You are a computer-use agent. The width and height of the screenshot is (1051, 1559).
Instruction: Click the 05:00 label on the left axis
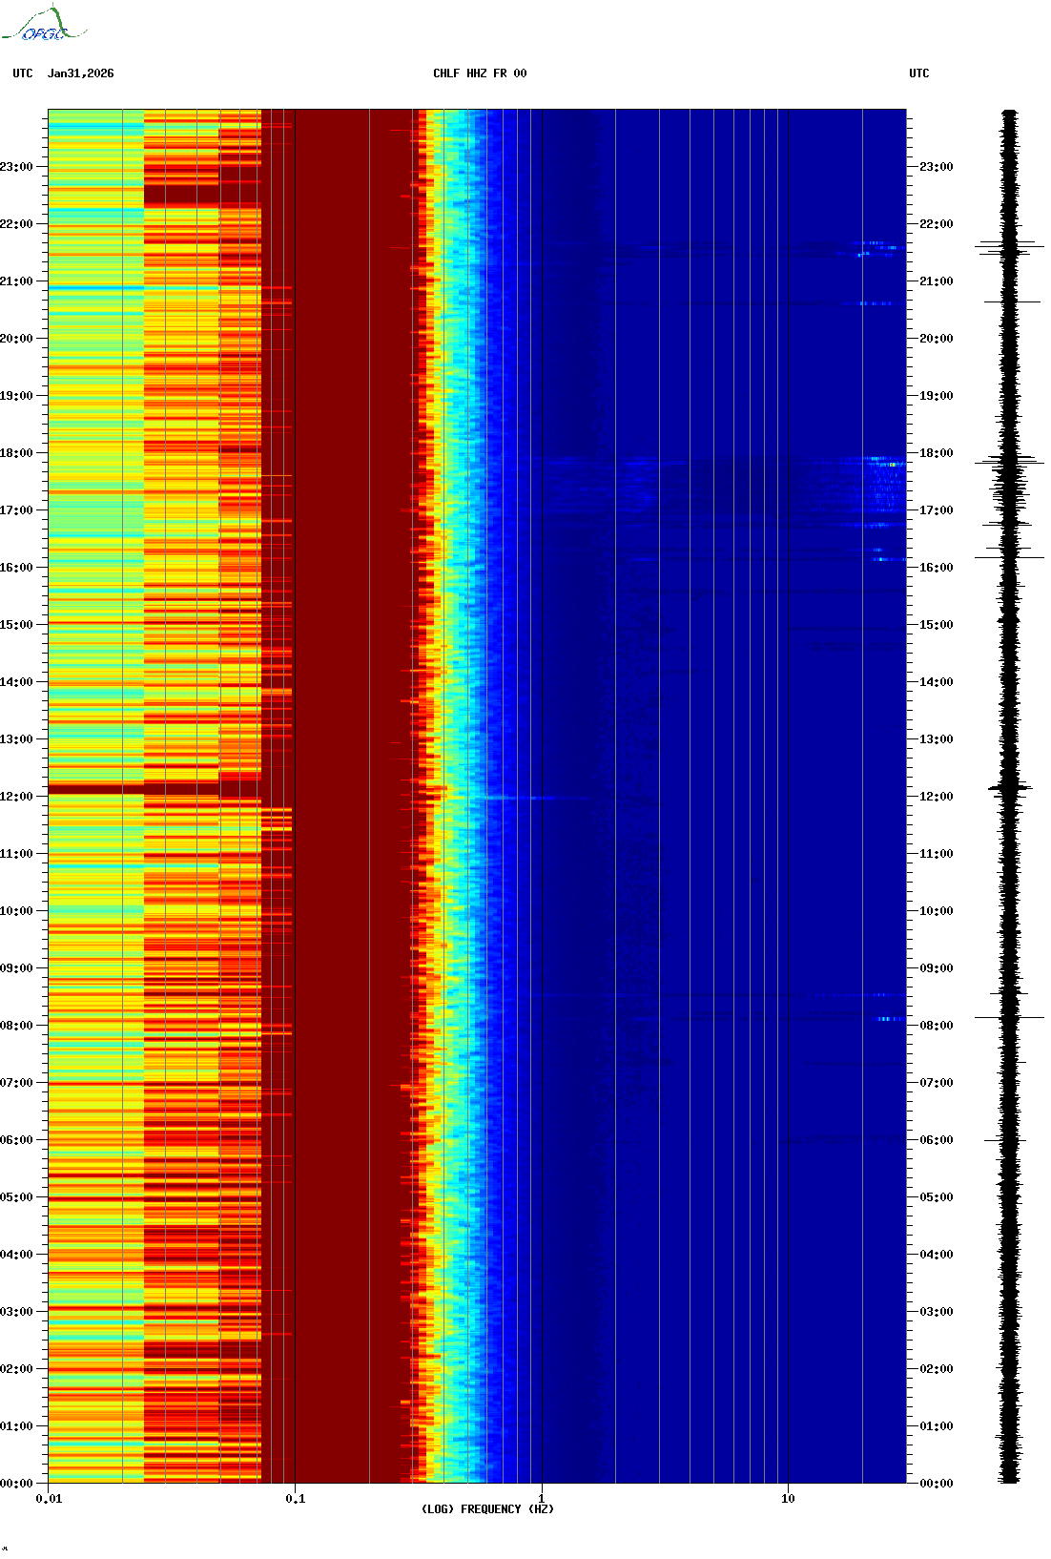click(16, 1197)
